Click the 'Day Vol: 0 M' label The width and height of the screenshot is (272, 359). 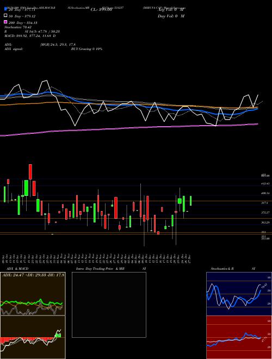point(171,16)
